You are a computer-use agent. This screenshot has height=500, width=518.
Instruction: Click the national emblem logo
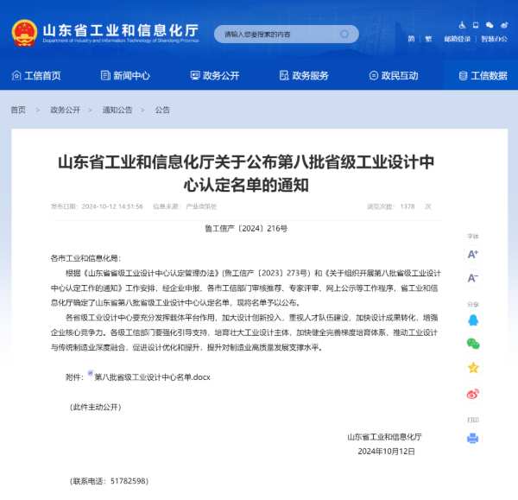point(24,33)
